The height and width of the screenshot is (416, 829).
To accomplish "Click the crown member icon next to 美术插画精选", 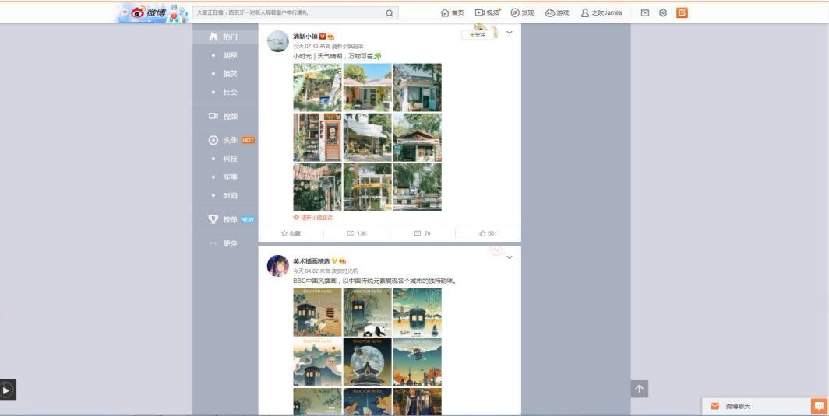I will tap(343, 261).
